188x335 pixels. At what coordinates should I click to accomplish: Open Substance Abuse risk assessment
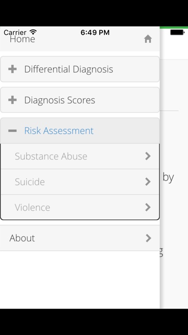(x=80, y=156)
